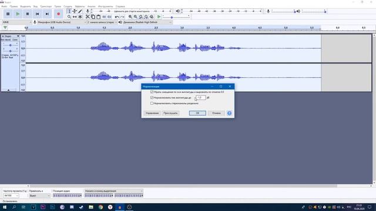Viewport: 376px width, 211px height.
Task: Click the track gain slider knob
Action: tap(11, 45)
